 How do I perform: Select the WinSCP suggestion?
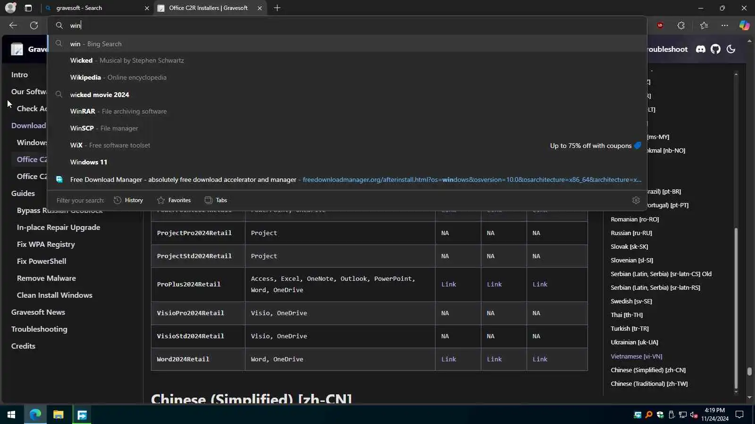347,128
